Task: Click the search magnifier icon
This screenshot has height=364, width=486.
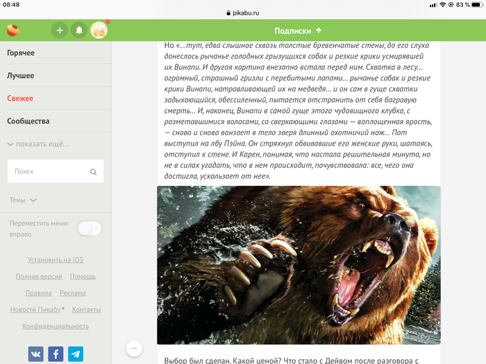Action: pos(93,171)
